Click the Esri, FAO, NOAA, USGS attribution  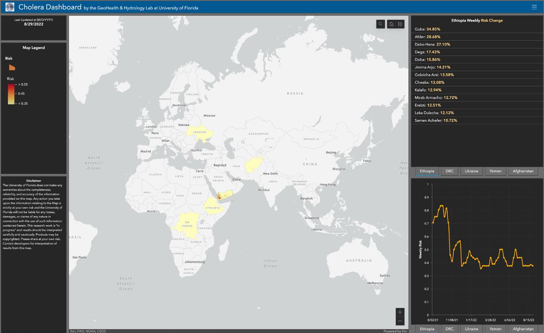88,331
